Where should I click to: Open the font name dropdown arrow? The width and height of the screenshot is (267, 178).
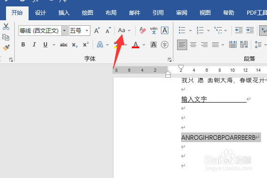click(x=65, y=30)
